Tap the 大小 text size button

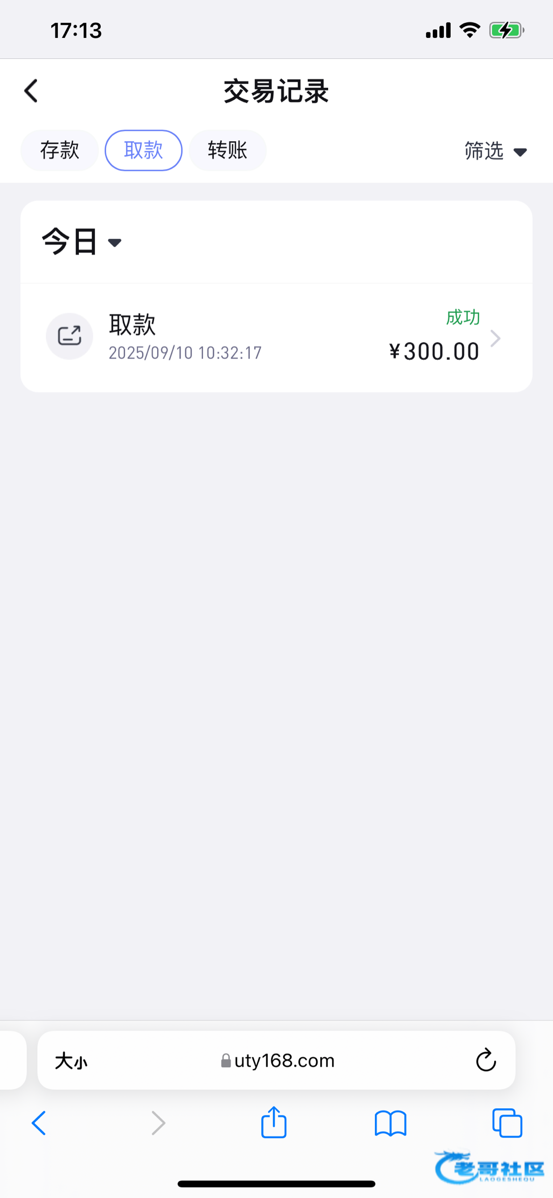tap(71, 1061)
